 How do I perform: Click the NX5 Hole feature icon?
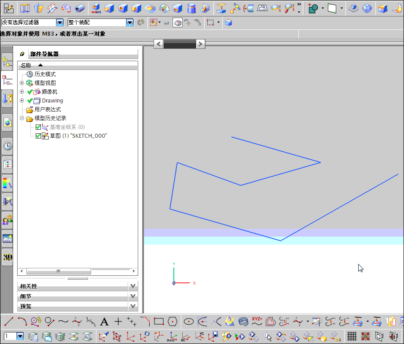click(96, 8)
